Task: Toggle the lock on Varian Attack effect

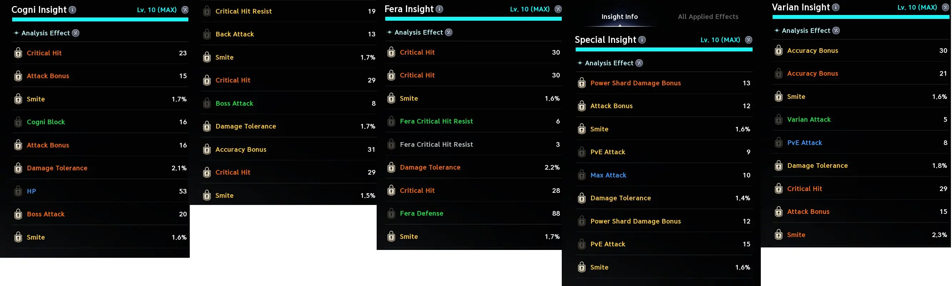Action: click(779, 120)
